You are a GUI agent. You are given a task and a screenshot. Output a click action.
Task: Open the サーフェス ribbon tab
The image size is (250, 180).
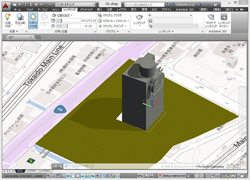43,10
